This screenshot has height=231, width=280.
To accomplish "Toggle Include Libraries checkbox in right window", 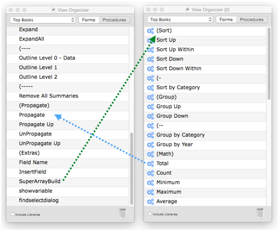I will click(x=150, y=214).
